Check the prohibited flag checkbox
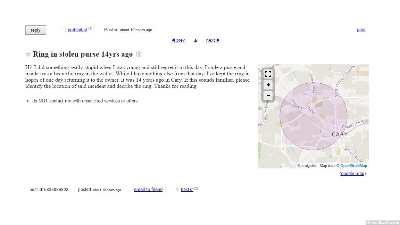Viewport: 400px width, 225px height. coord(62,30)
